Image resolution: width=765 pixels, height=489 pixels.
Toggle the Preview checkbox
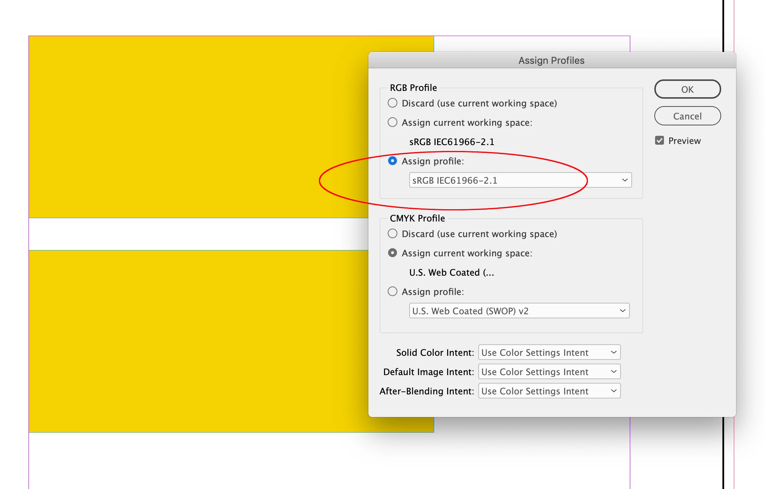(x=660, y=141)
